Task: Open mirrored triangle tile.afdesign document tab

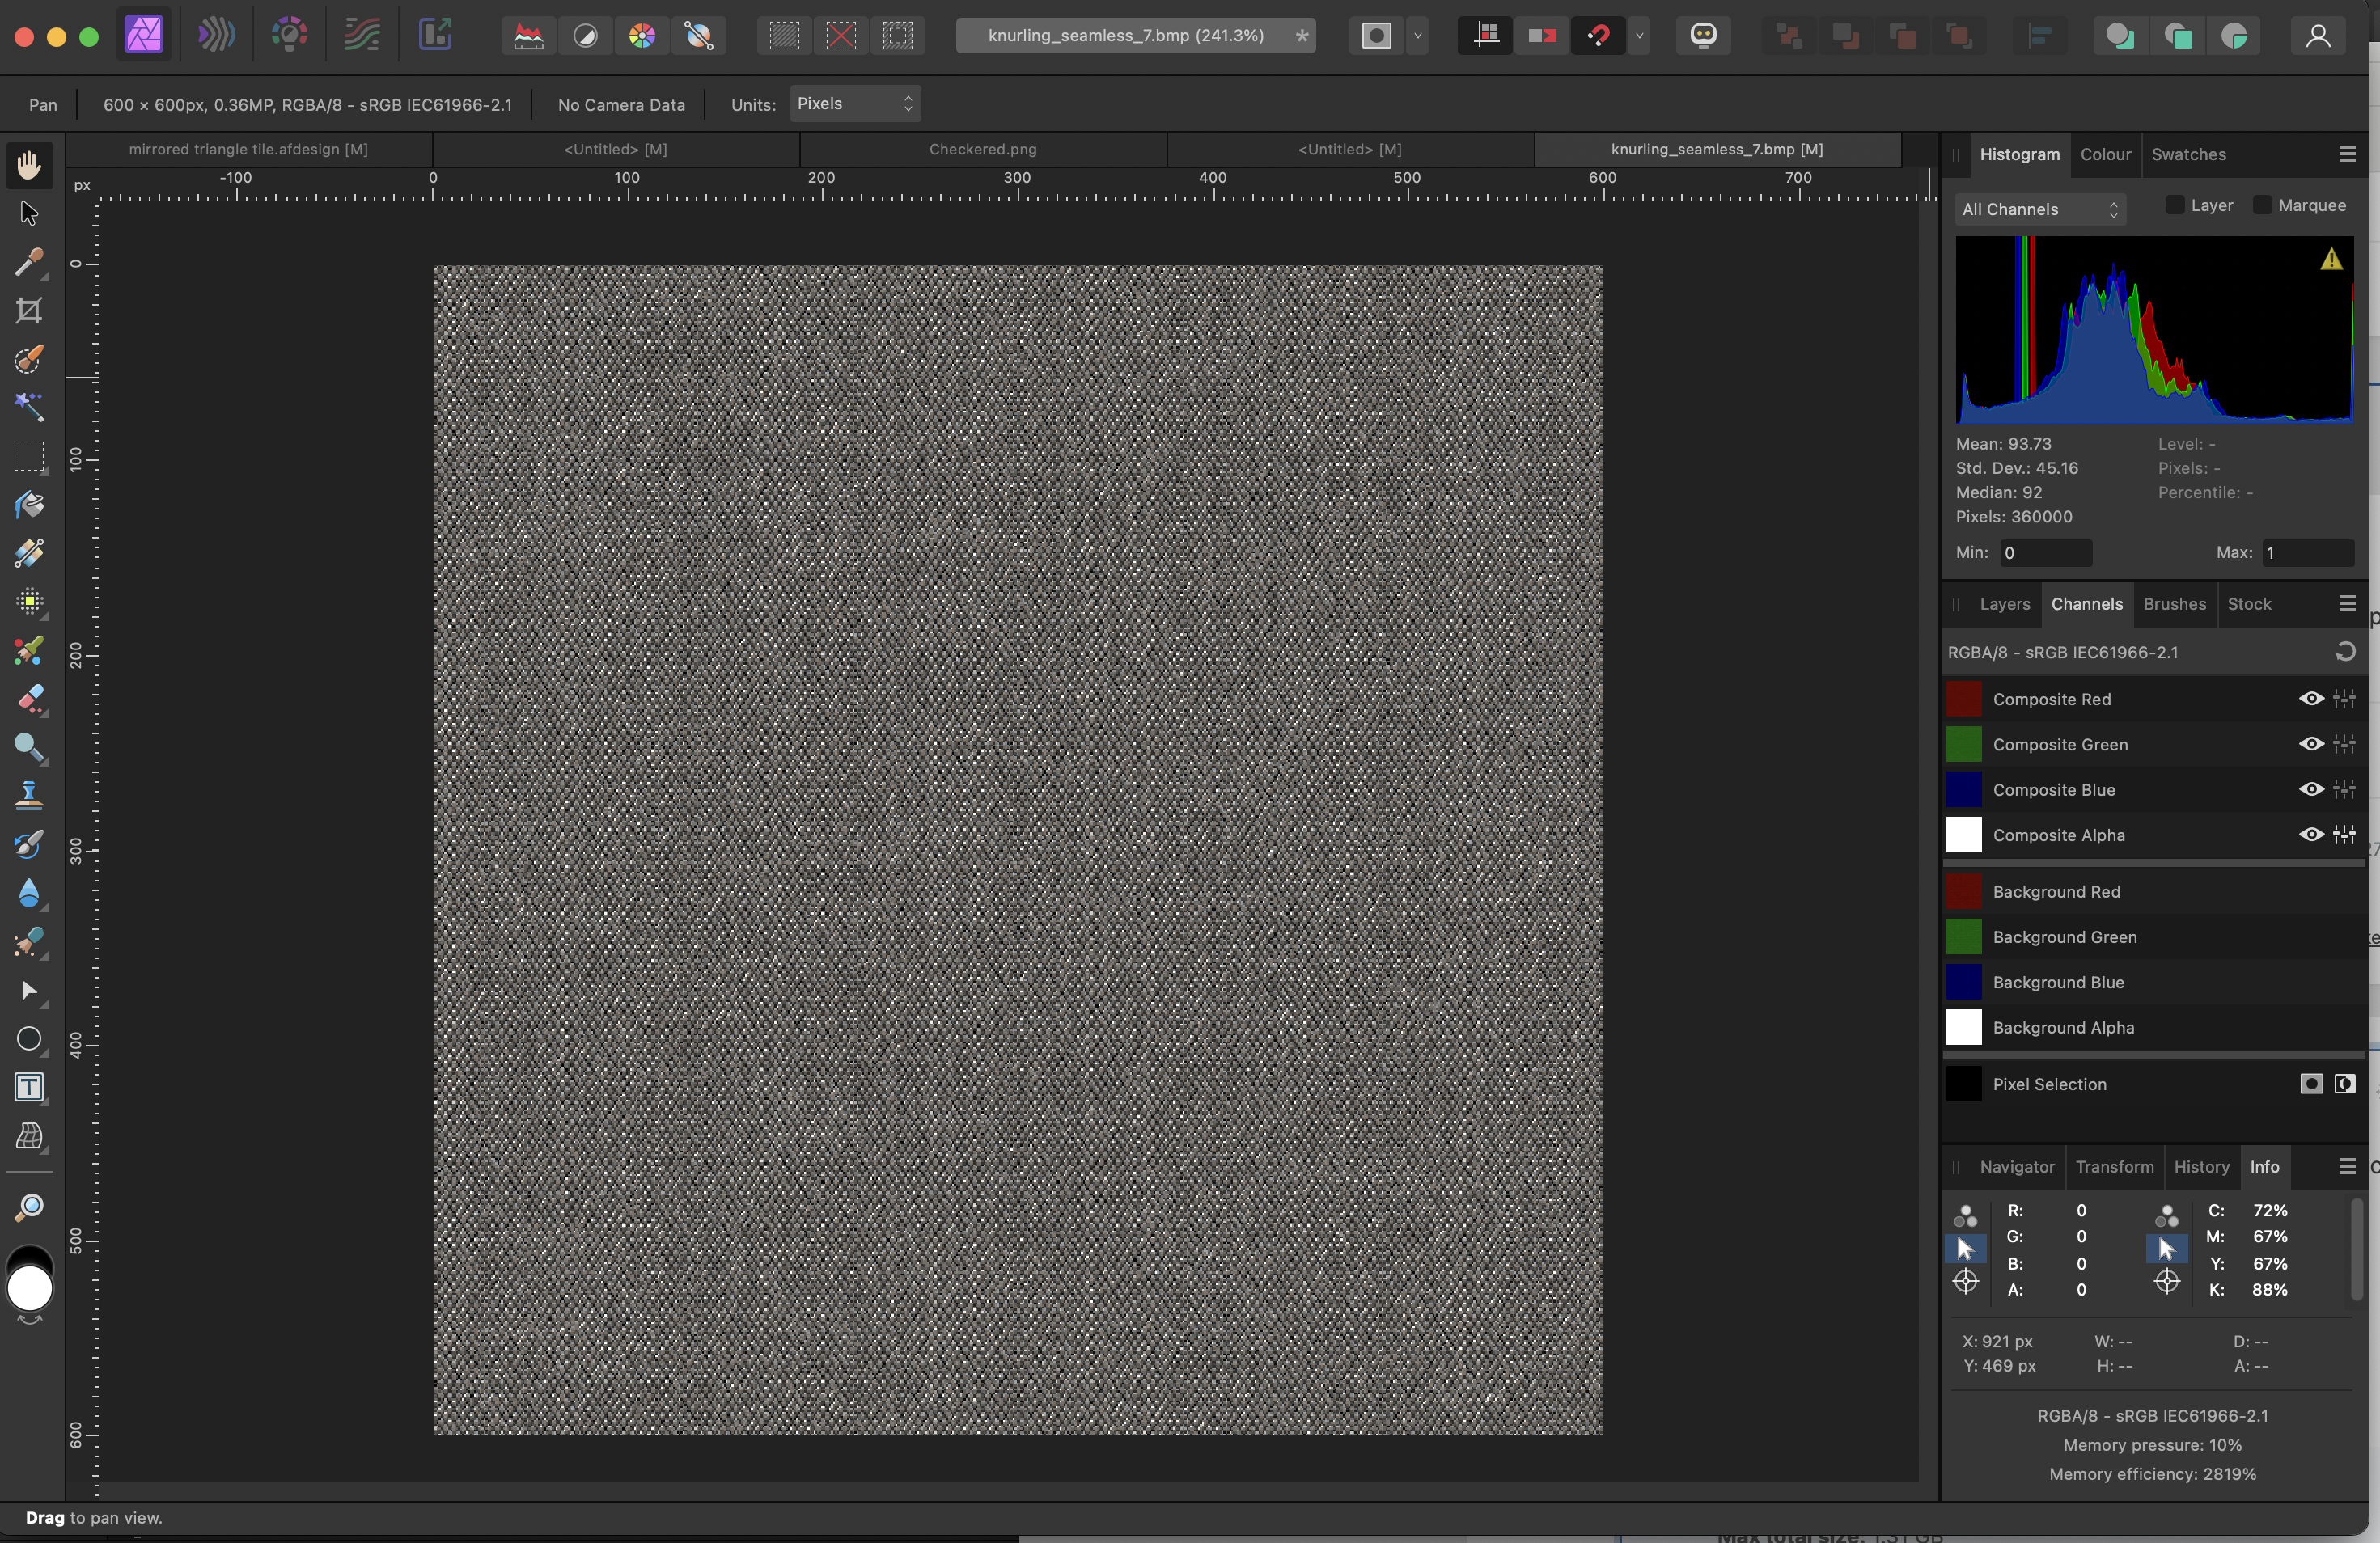Action: (249, 149)
